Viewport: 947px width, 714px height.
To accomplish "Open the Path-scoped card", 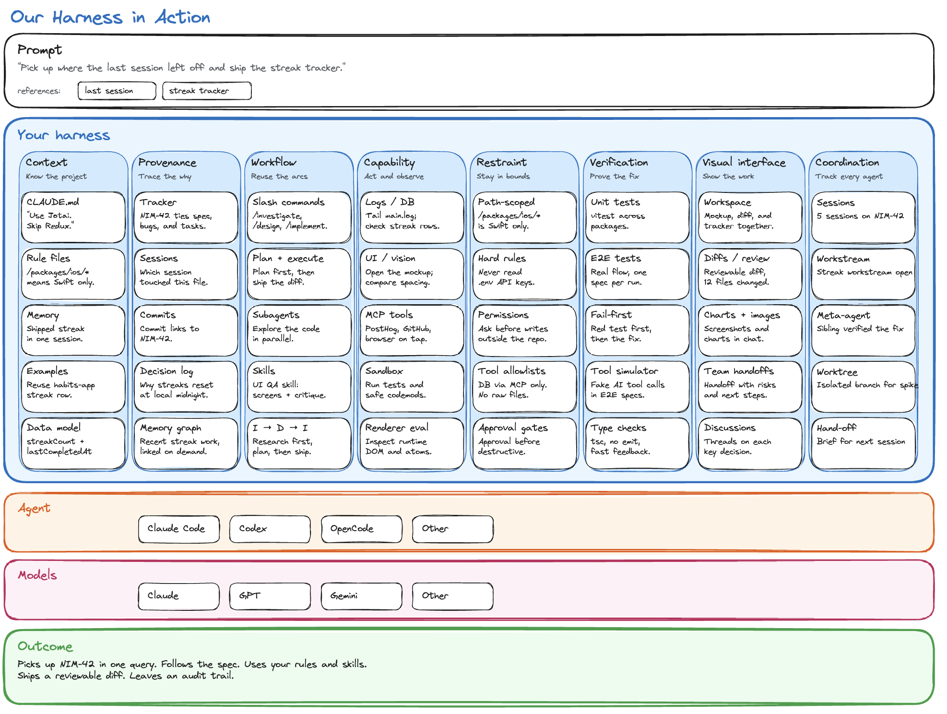I will [525, 217].
